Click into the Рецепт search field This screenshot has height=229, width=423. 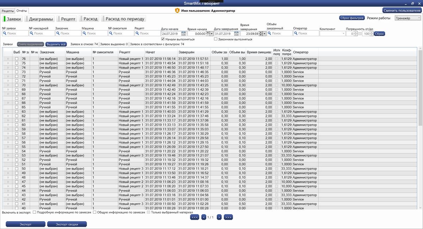147,33
